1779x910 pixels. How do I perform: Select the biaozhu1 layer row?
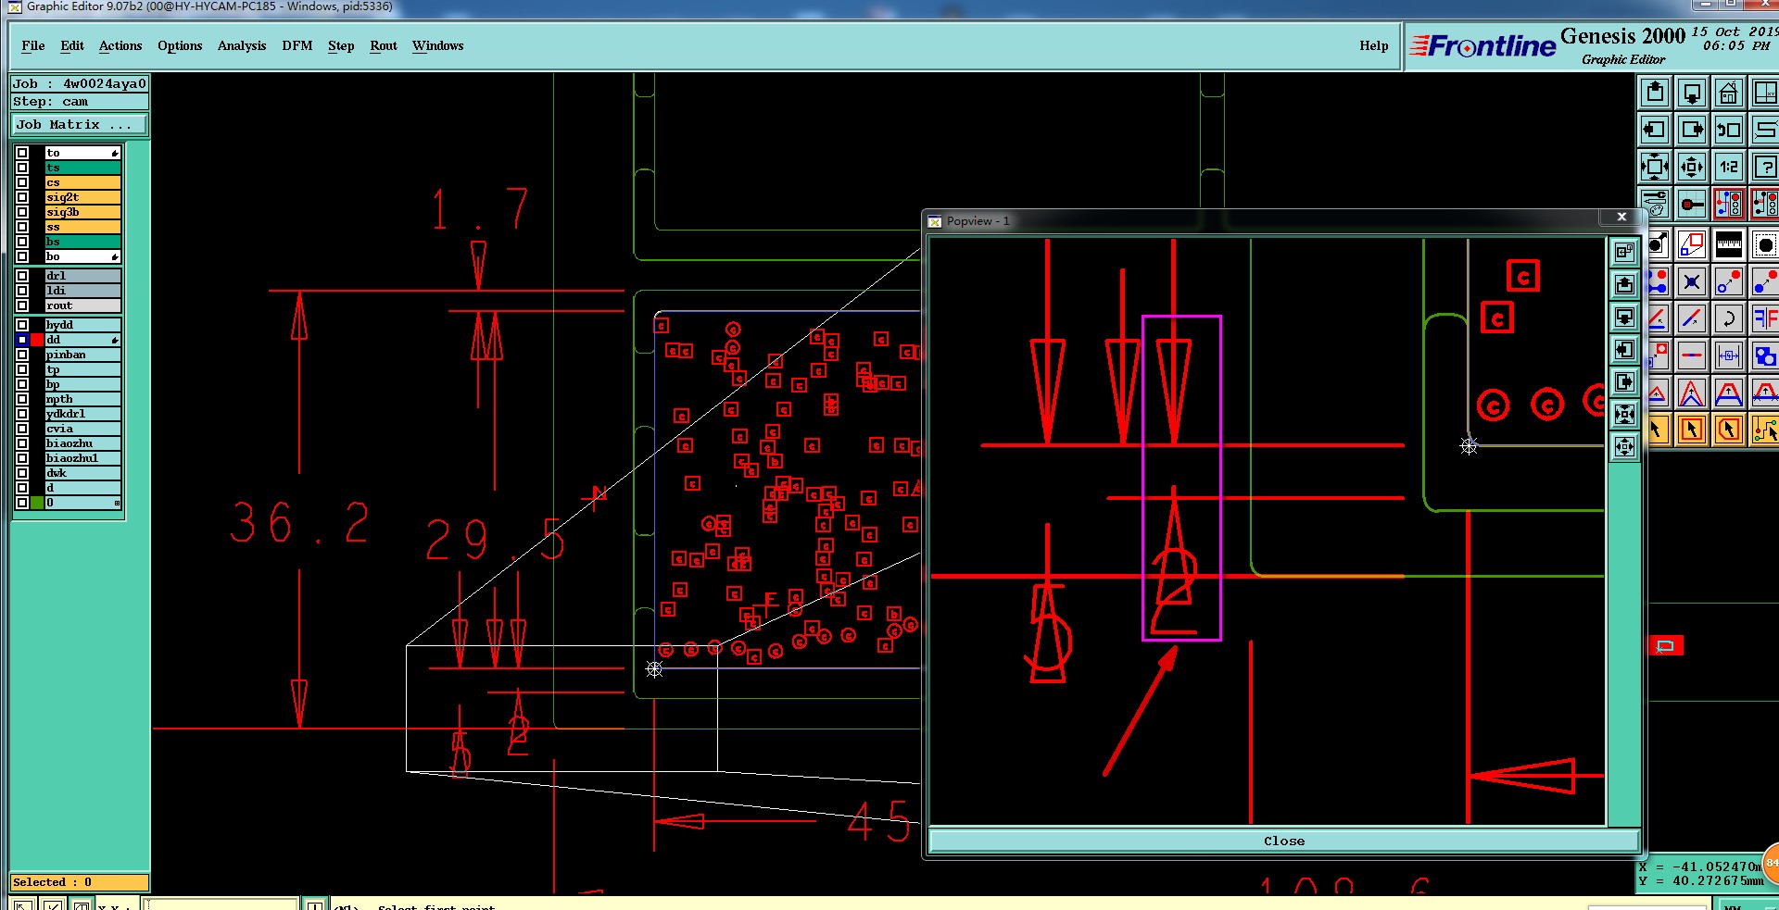(82, 458)
